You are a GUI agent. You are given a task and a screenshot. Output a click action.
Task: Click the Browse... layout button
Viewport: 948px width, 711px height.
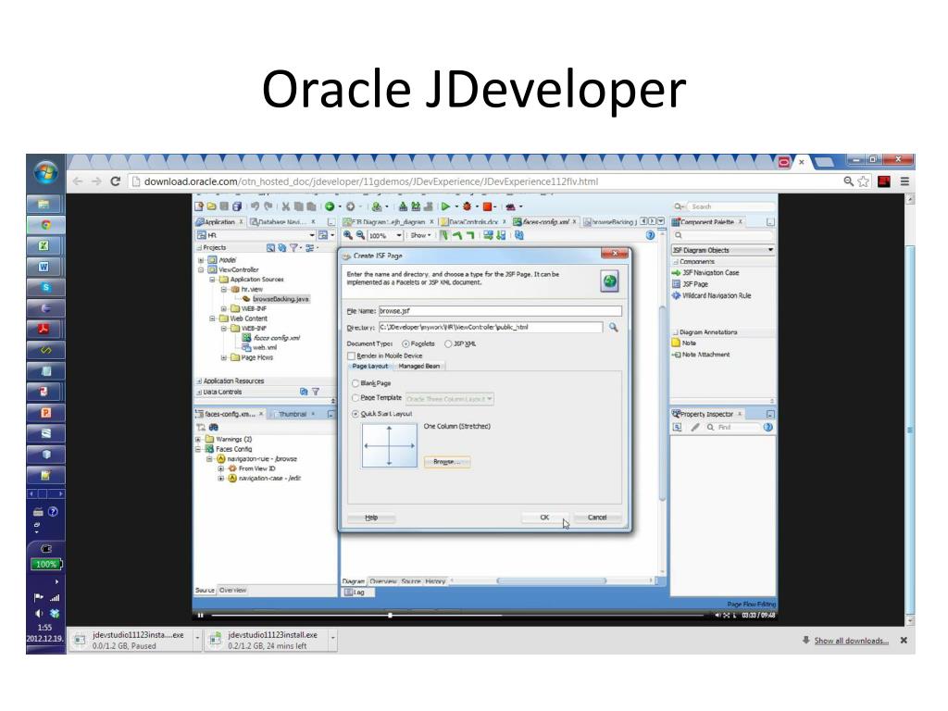pos(447,462)
